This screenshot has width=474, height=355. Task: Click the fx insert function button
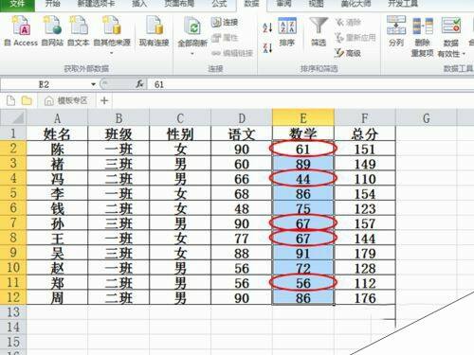pyautogui.click(x=139, y=84)
